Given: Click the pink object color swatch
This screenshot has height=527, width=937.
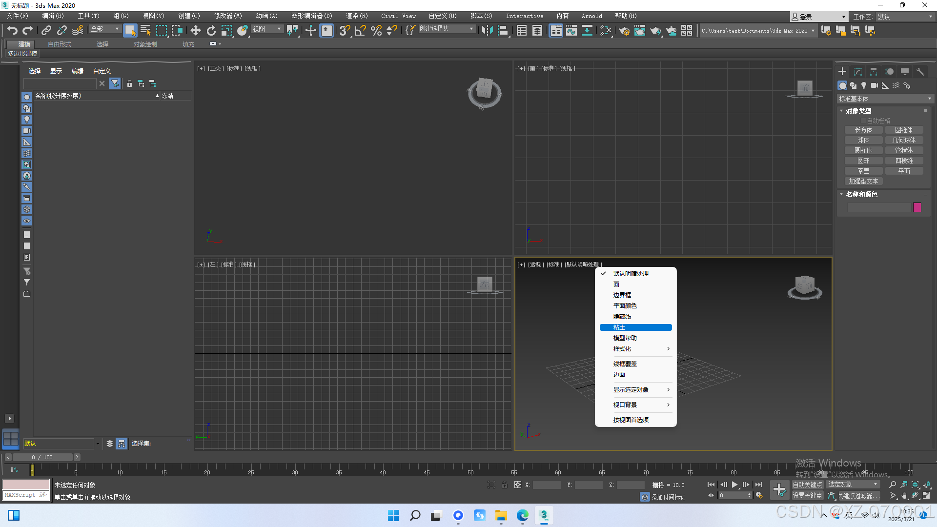Looking at the screenshot, I should [917, 207].
